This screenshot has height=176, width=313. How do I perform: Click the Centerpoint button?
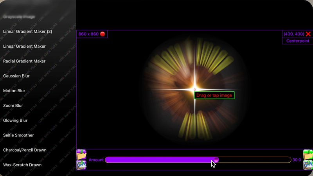pos(298,41)
